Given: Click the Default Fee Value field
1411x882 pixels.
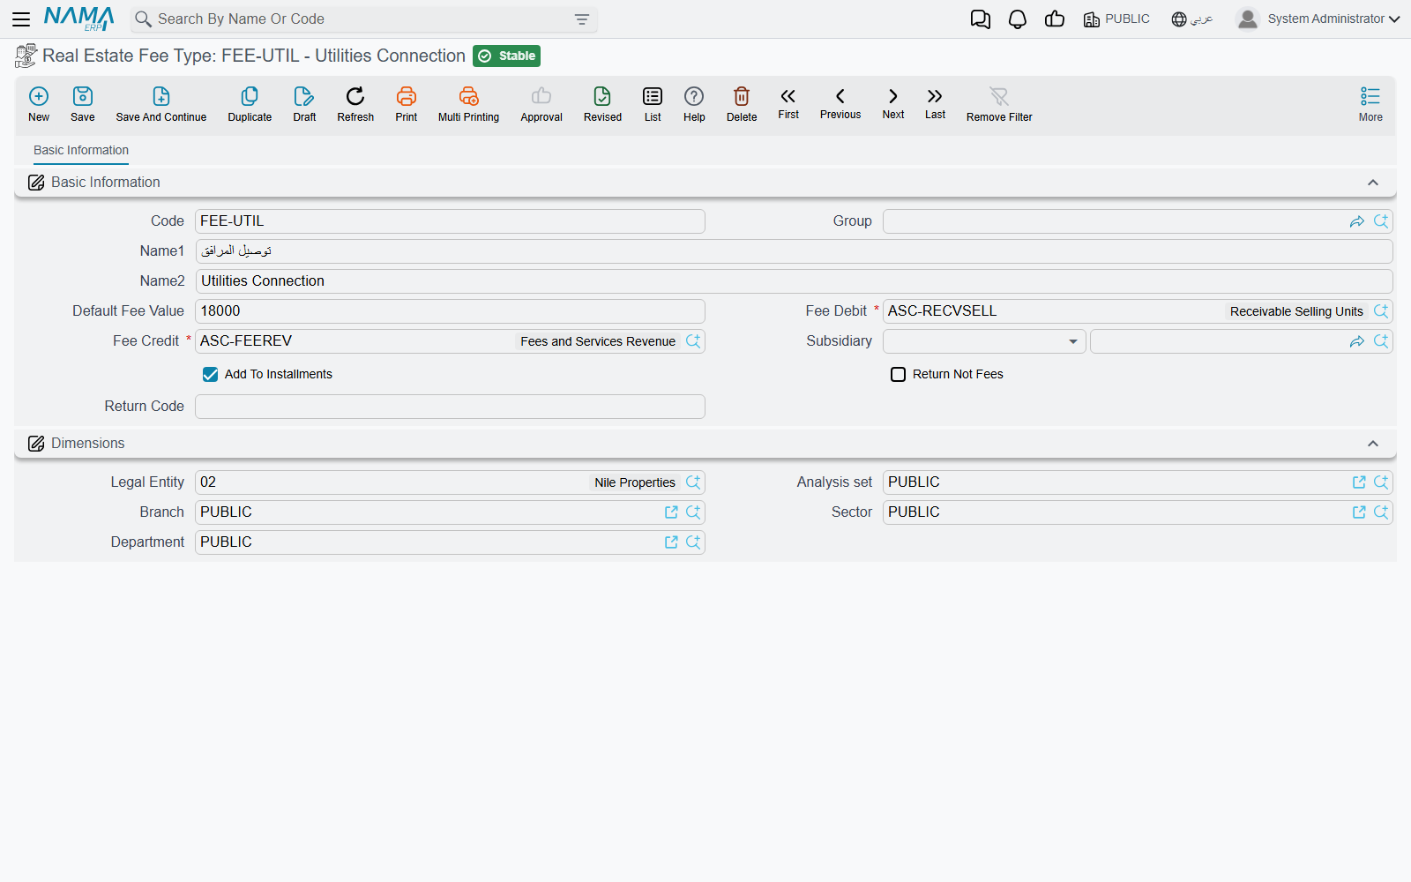Looking at the screenshot, I should (450, 311).
